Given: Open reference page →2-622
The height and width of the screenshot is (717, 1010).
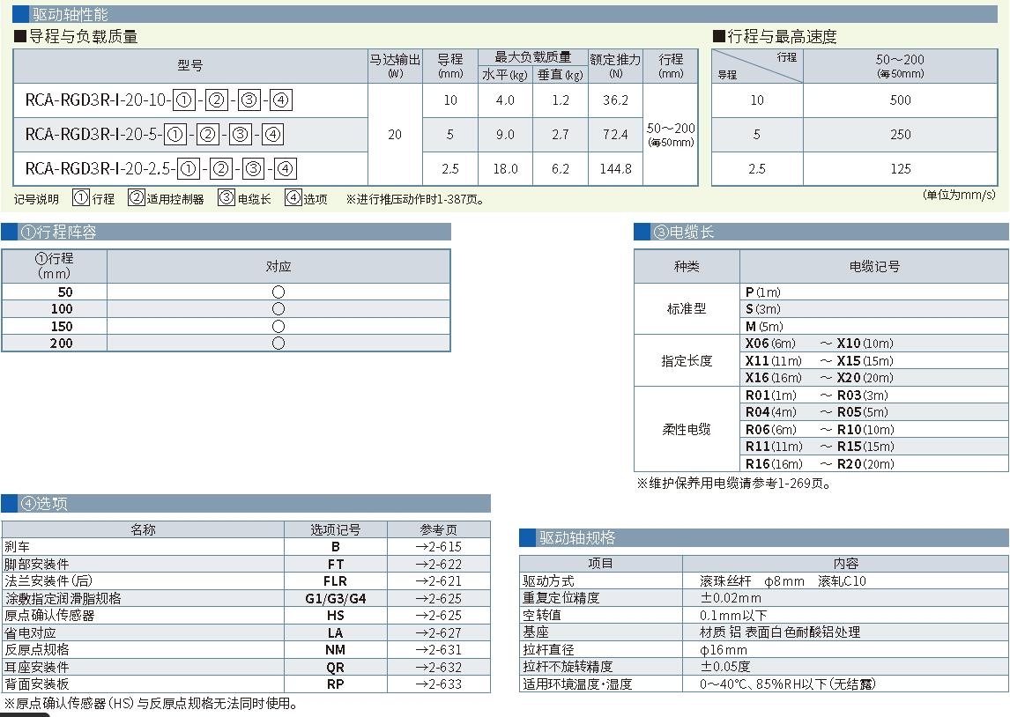Looking at the screenshot, I should (x=439, y=564).
